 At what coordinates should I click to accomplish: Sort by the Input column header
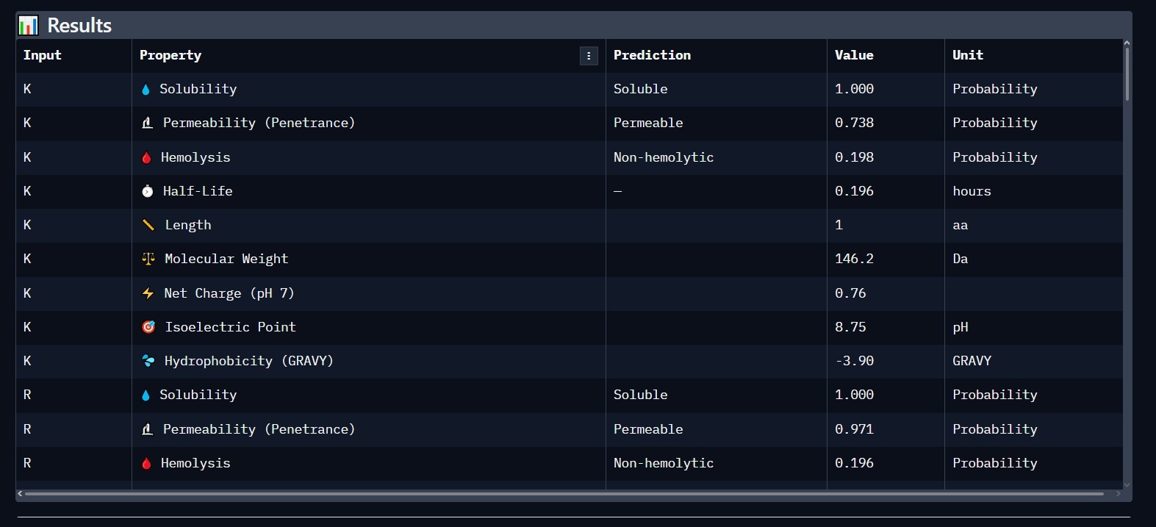pos(43,55)
